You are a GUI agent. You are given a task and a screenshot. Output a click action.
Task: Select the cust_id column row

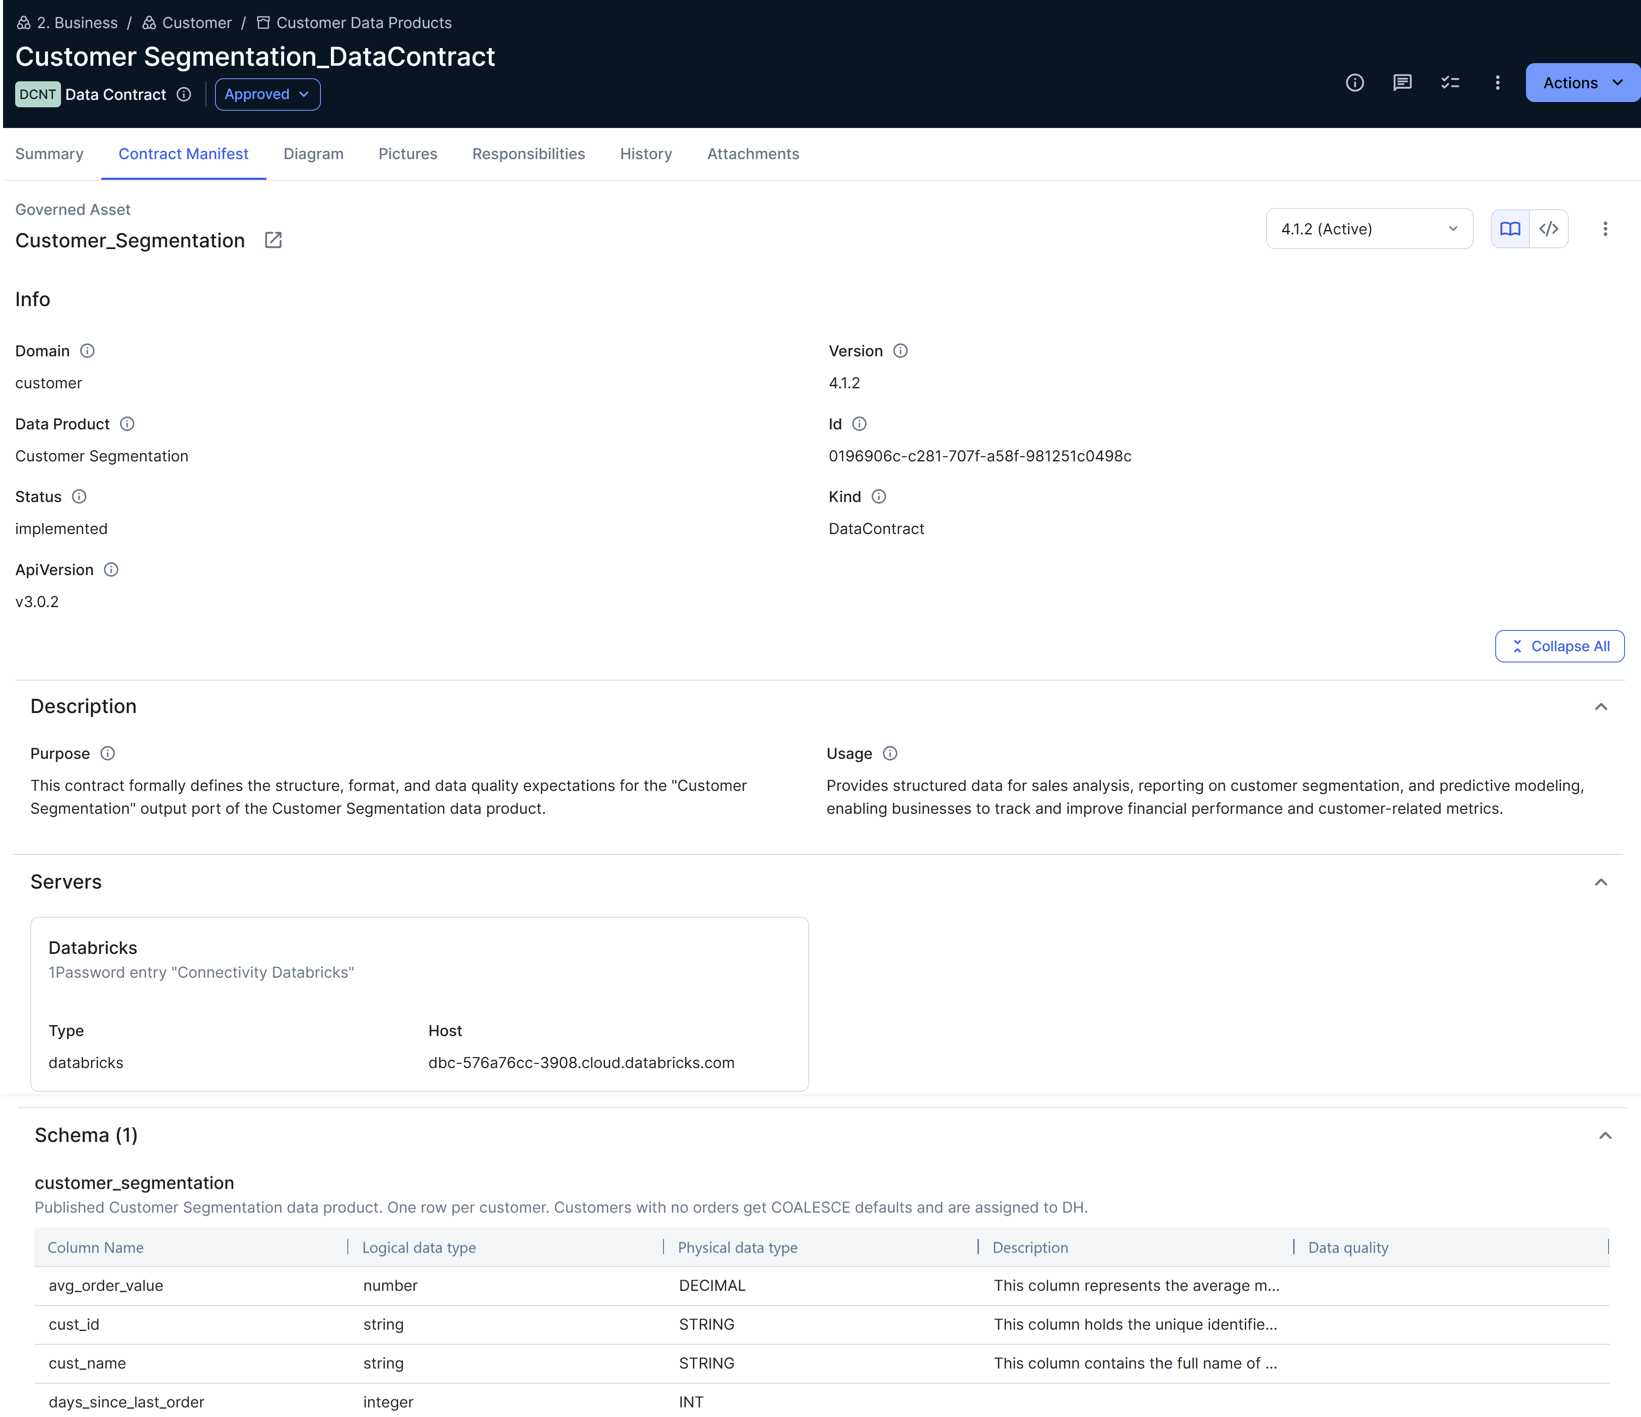822,1324
